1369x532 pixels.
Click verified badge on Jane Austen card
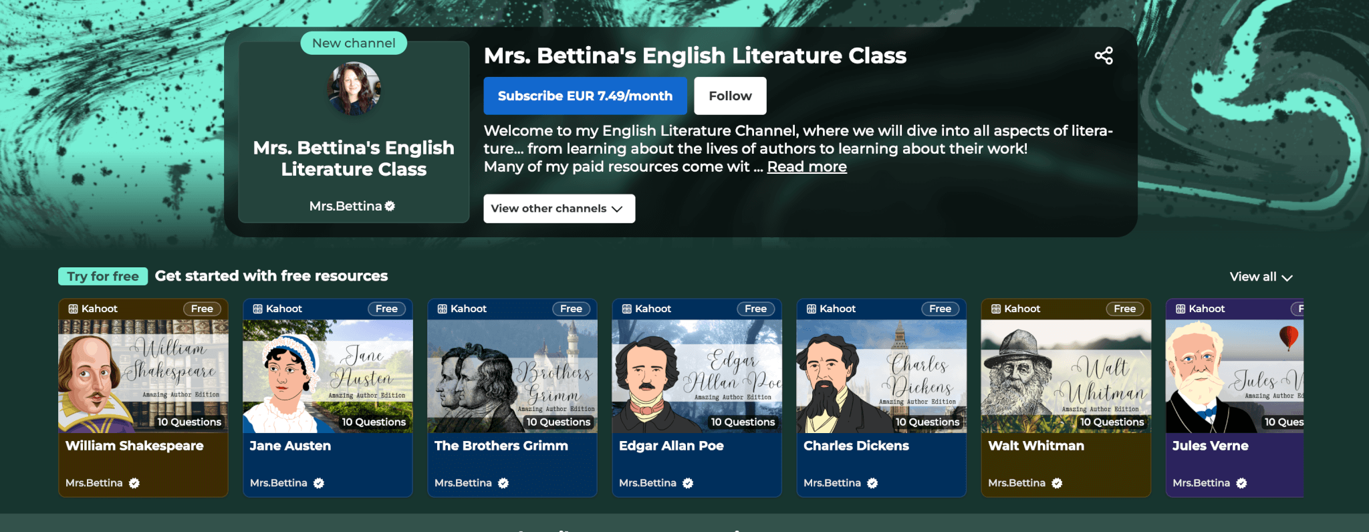(319, 483)
